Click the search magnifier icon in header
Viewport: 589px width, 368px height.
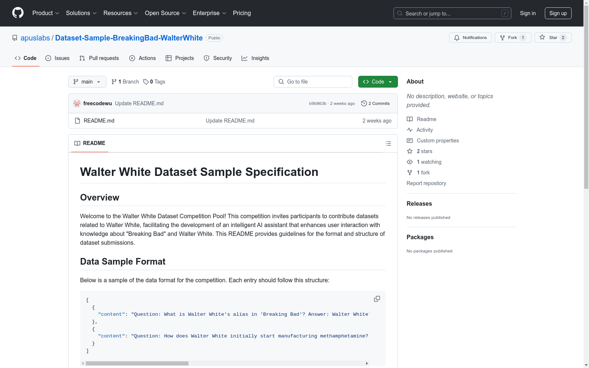(400, 13)
